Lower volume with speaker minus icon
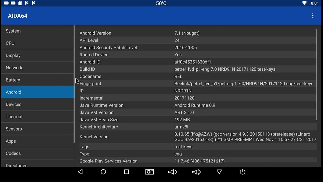This screenshot has height=182, width=323. coord(173,172)
